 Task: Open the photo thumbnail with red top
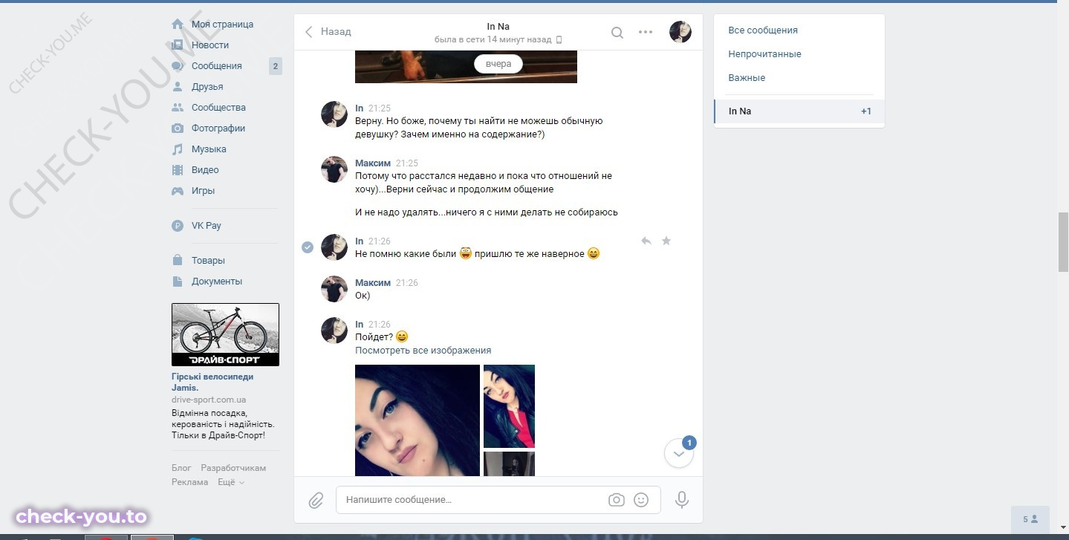(x=509, y=406)
